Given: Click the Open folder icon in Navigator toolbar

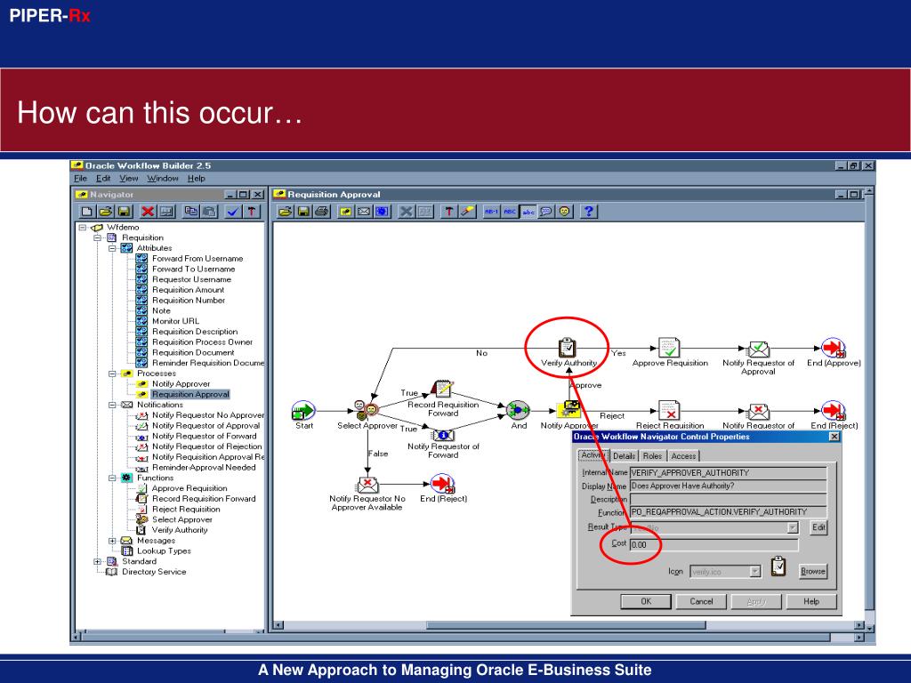Looking at the screenshot, I should pos(106,212).
